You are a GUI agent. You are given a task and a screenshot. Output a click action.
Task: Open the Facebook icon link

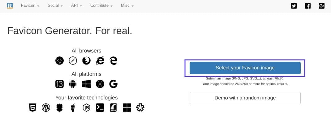tap(307, 6)
